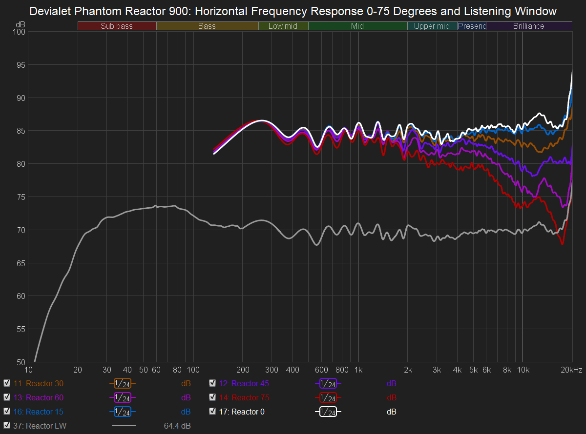586x434 pixels.
Task: Click the 17: Reactor 0 legend label
Action: pos(242,412)
